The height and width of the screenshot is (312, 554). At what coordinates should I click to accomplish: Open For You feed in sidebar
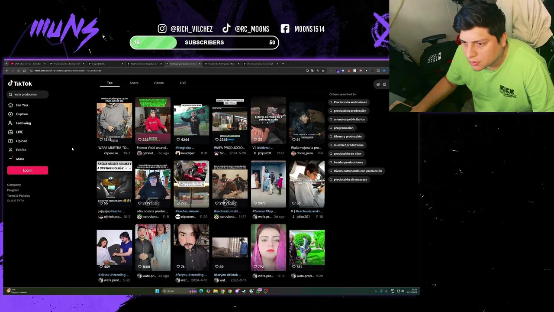tap(18, 105)
